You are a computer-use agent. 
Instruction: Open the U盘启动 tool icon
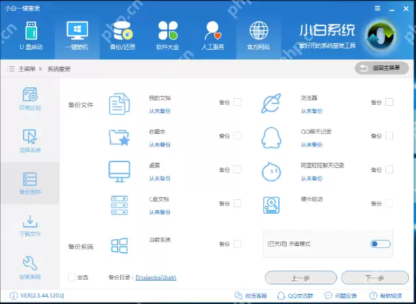[31, 31]
